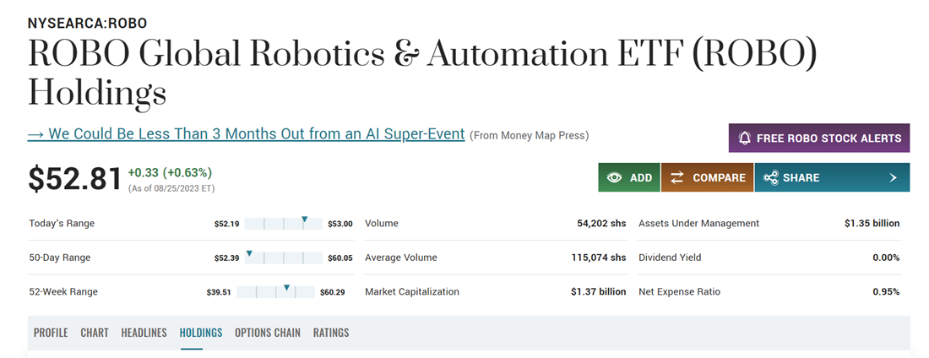The width and height of the screenshot is (929, 358).
Task: Click the 52-Week Range triangle marker
Action: coord(287,287)
